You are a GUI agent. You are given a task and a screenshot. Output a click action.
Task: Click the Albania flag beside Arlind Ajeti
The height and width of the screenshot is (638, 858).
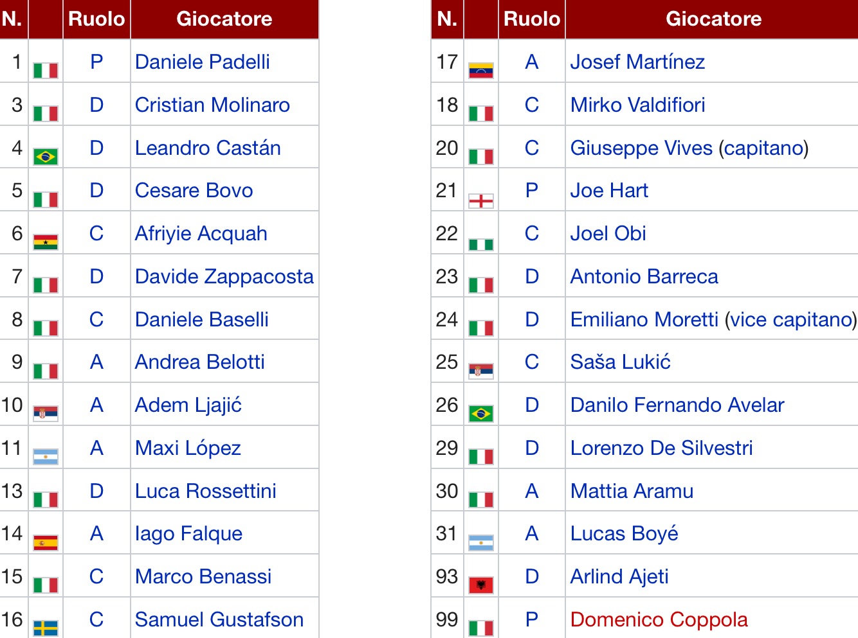[x=481, y=585]
